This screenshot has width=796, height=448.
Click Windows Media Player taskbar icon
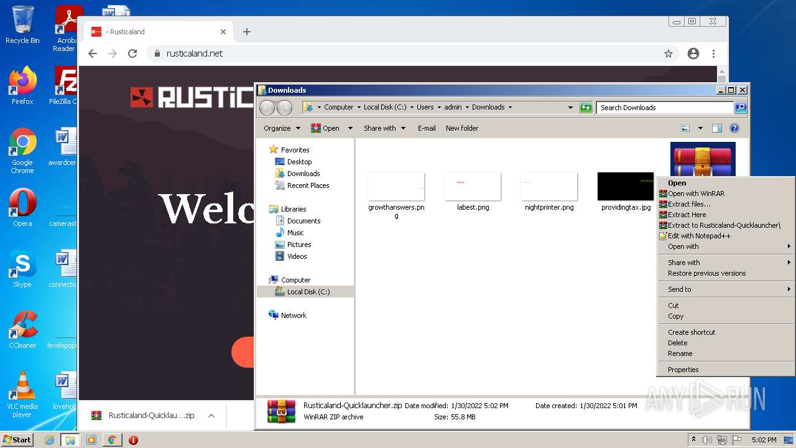click(91, 440)
